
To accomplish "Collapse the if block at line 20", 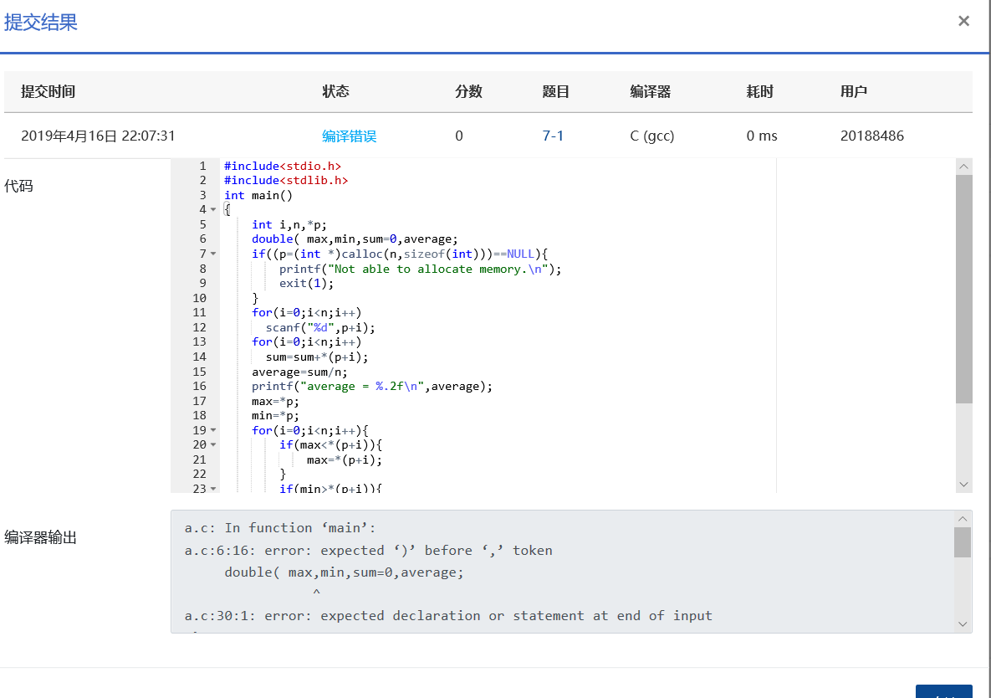I will coord(213,445).
